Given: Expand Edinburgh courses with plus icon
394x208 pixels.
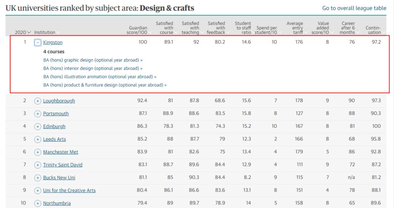Looking at the screenshot, I should pos(38,127).
